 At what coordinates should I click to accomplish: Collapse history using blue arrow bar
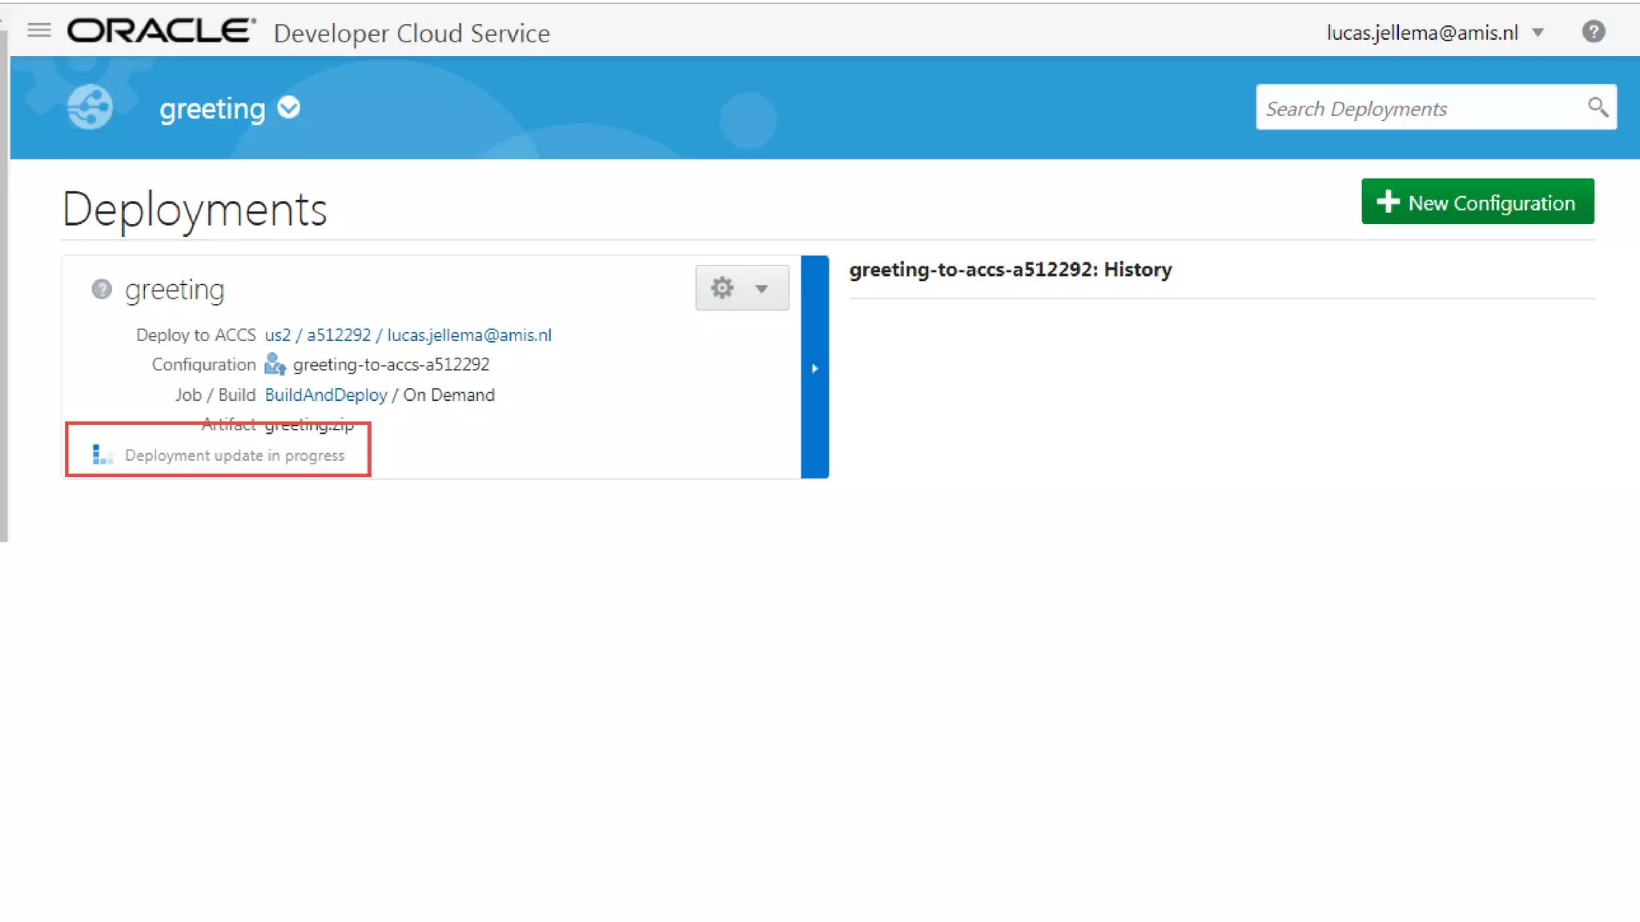point(814,368)
